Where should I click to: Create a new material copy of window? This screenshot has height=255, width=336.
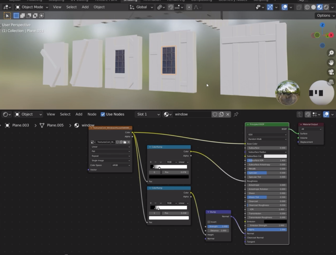(x=221, y=114)
